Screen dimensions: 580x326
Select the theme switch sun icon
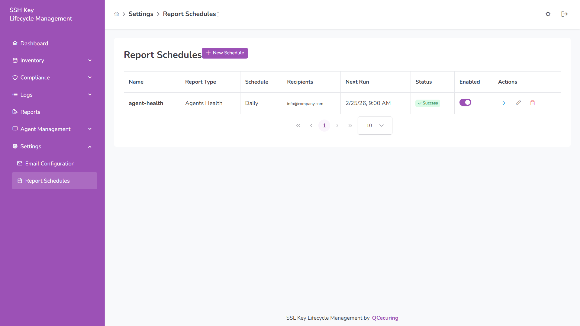548,14
